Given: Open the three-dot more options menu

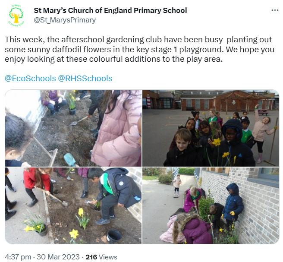Looking at the screenshot, I should point(275,10).
